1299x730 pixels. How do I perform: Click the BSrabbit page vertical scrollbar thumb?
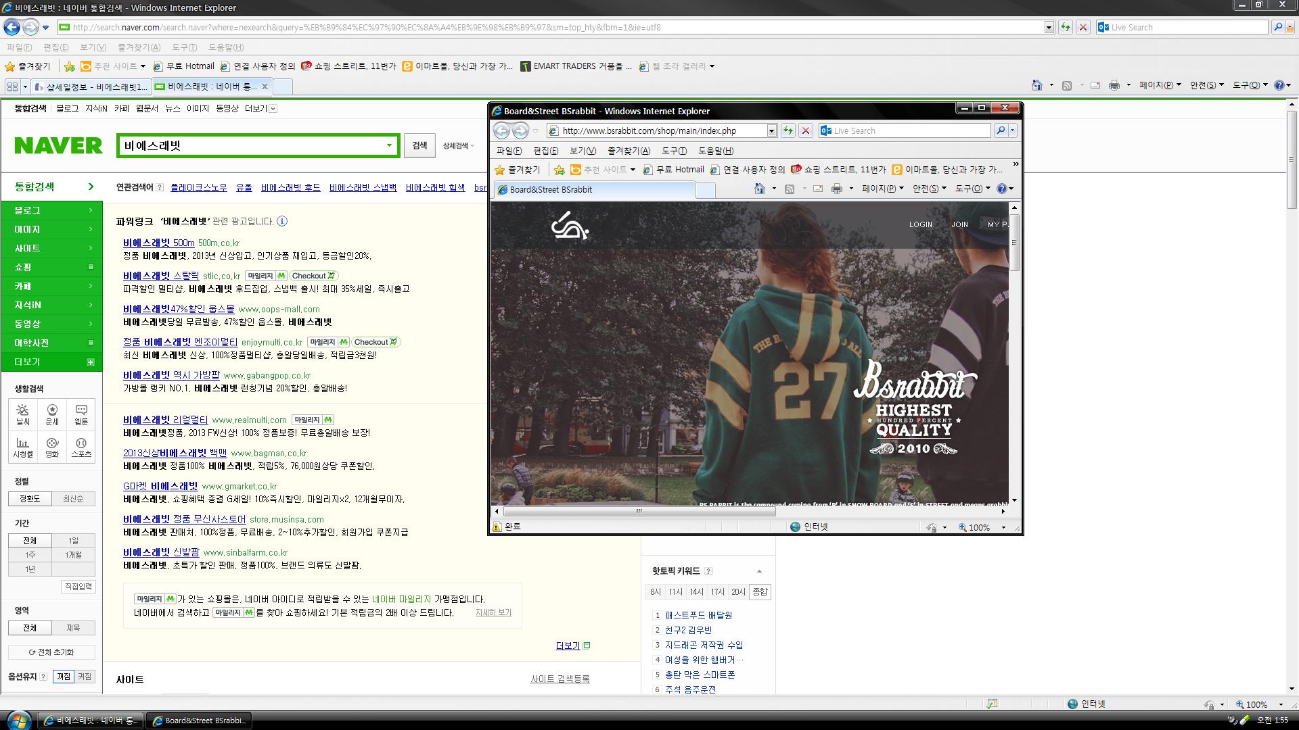coord(1013,242)
